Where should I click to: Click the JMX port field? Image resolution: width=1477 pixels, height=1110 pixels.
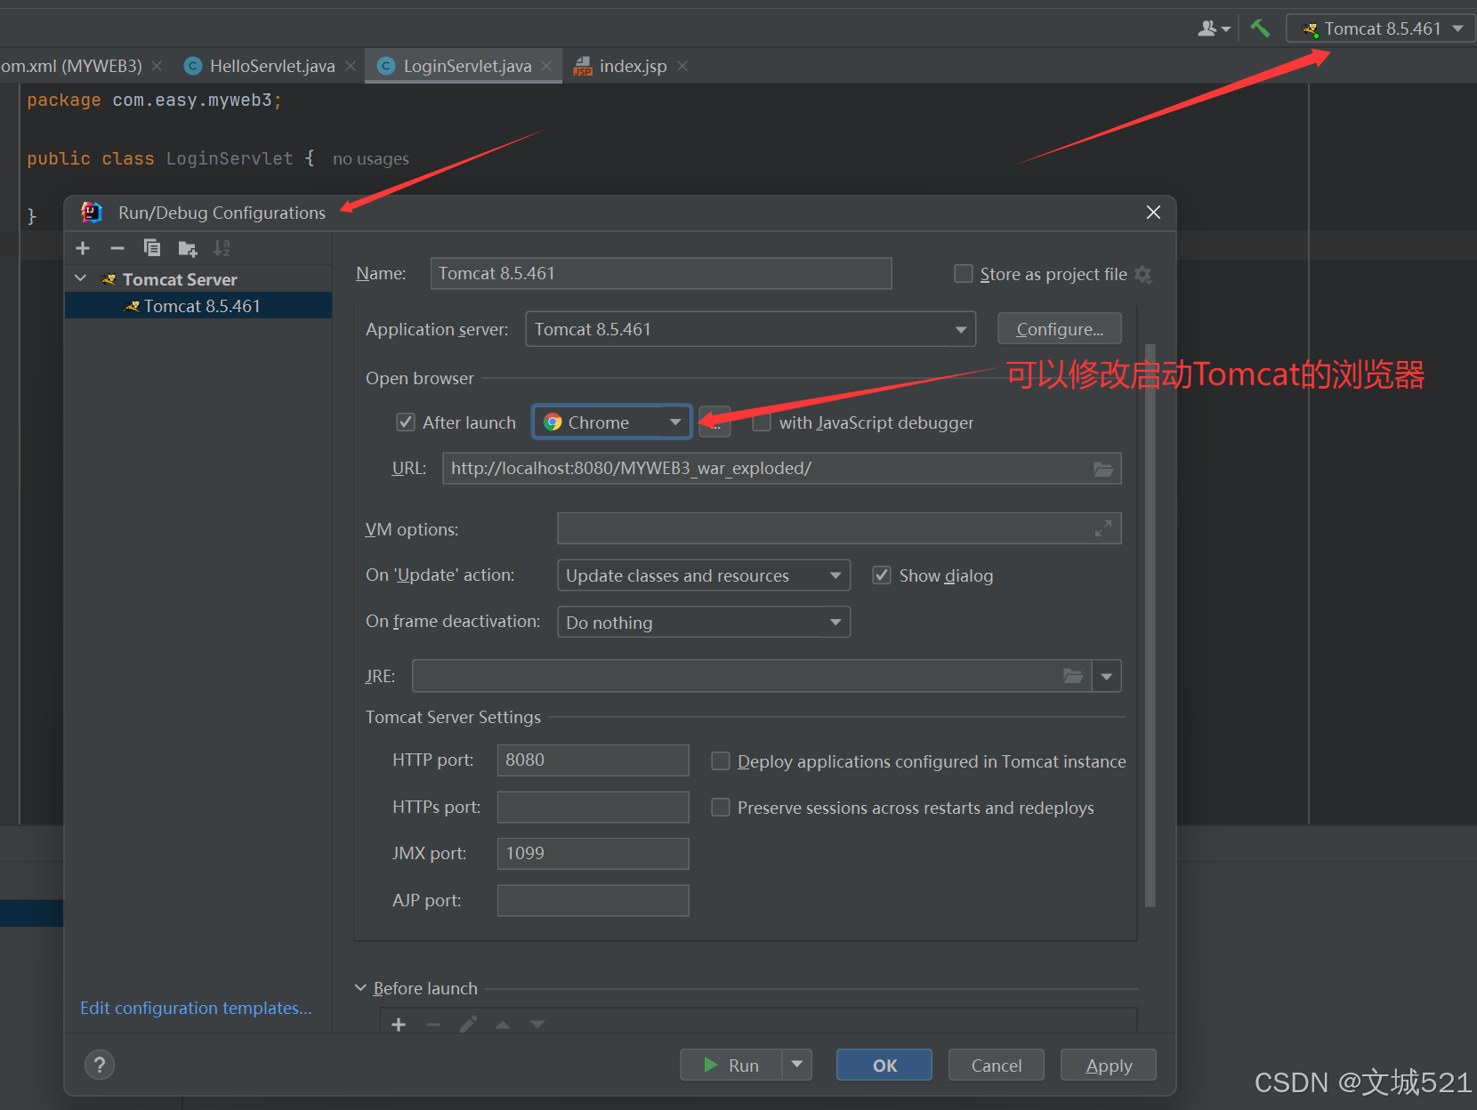(593, 854)
